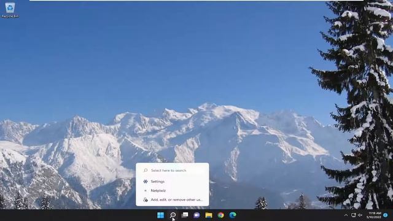The image size is (393, 221).
Task: Click the network status tray icon
Action: pos(354,215)
